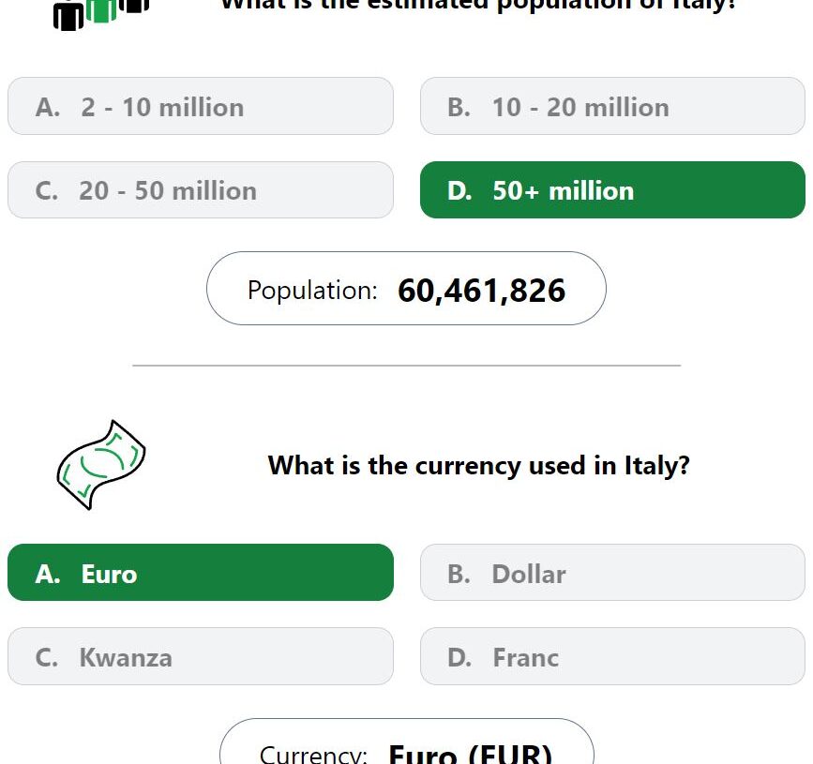
Task: Click the Currency Euro (EUR) result pill
Action: click(407, 742)
